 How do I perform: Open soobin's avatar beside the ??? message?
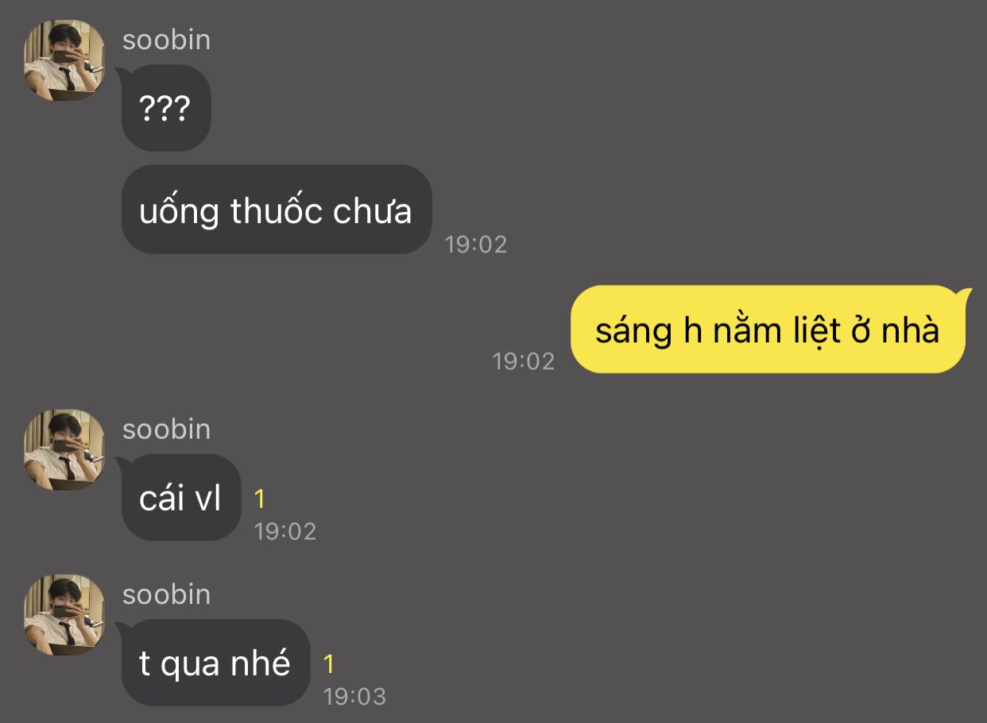click(64, 60)
